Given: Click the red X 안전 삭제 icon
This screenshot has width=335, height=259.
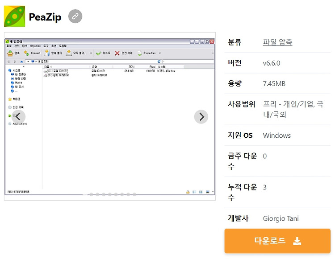Looking at the screenshot, I should click(117, 53).
